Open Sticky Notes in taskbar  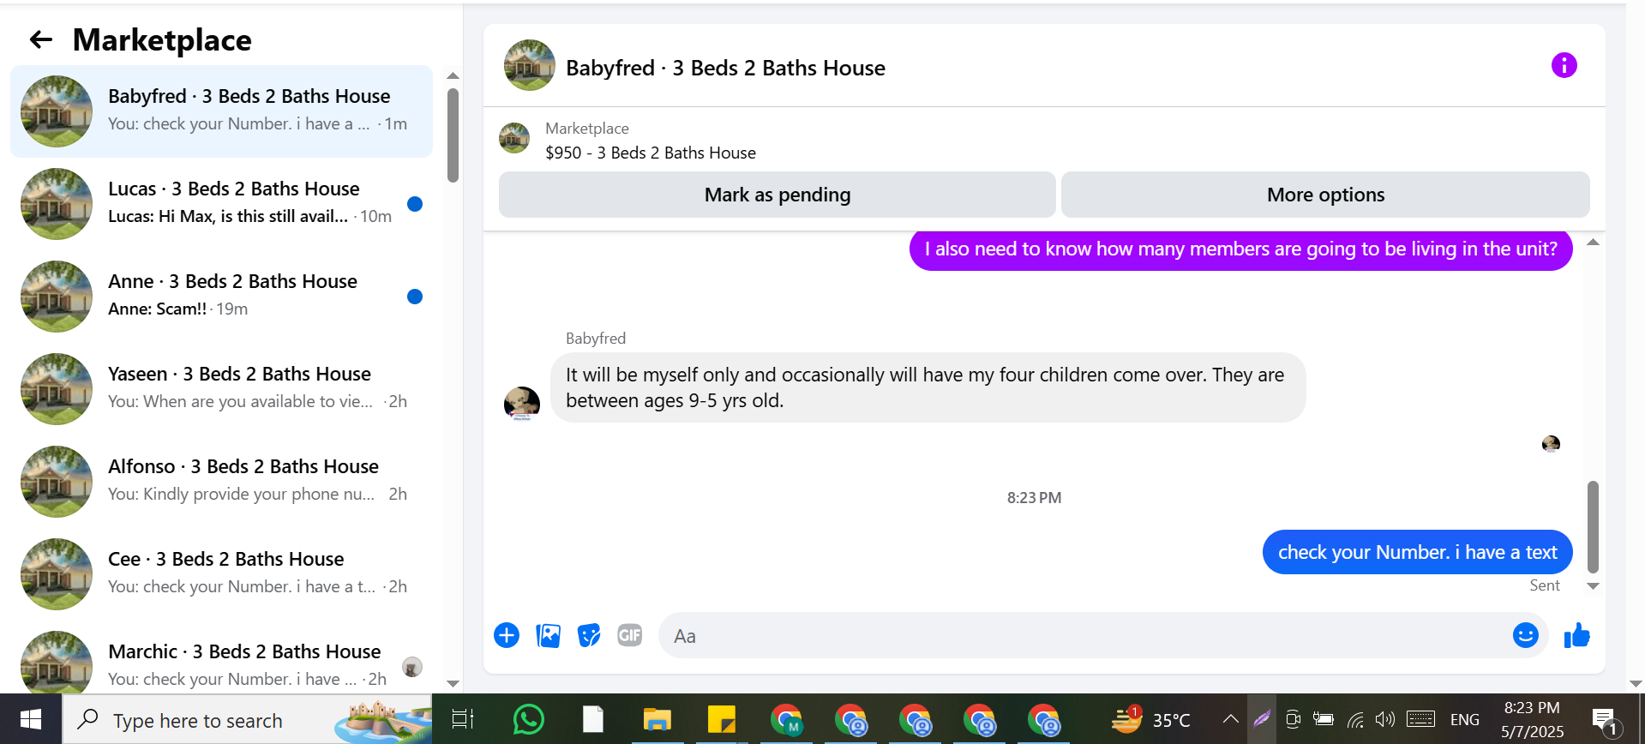pyautogui.click(x=721, y=719)
